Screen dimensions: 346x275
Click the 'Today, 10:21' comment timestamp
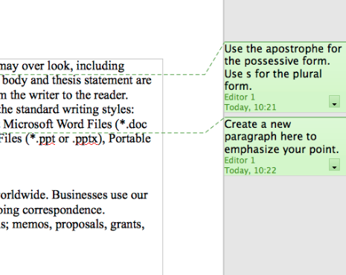pyautogui.click(x=250, y=107)
